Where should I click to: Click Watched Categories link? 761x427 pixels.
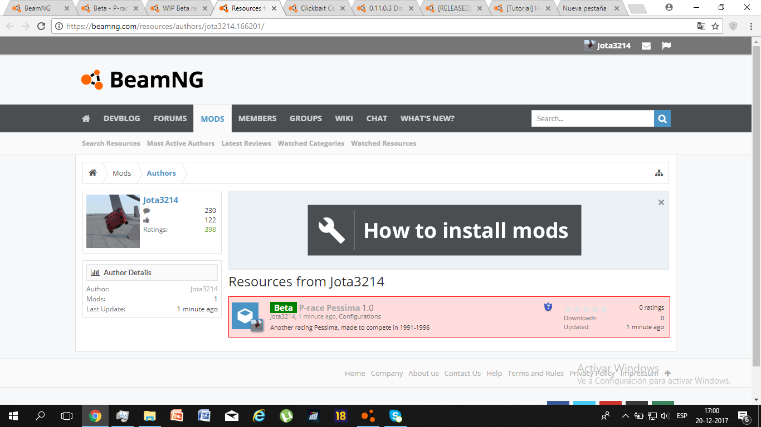pyautogui.click(x=311, y=143)
